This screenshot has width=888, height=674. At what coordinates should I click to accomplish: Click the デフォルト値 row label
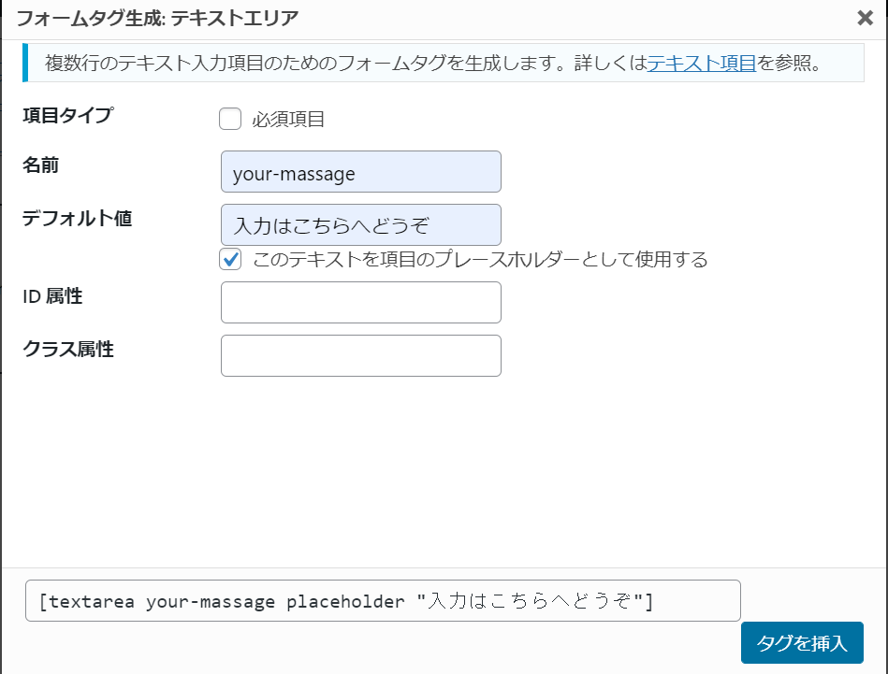tap(77, 218)
